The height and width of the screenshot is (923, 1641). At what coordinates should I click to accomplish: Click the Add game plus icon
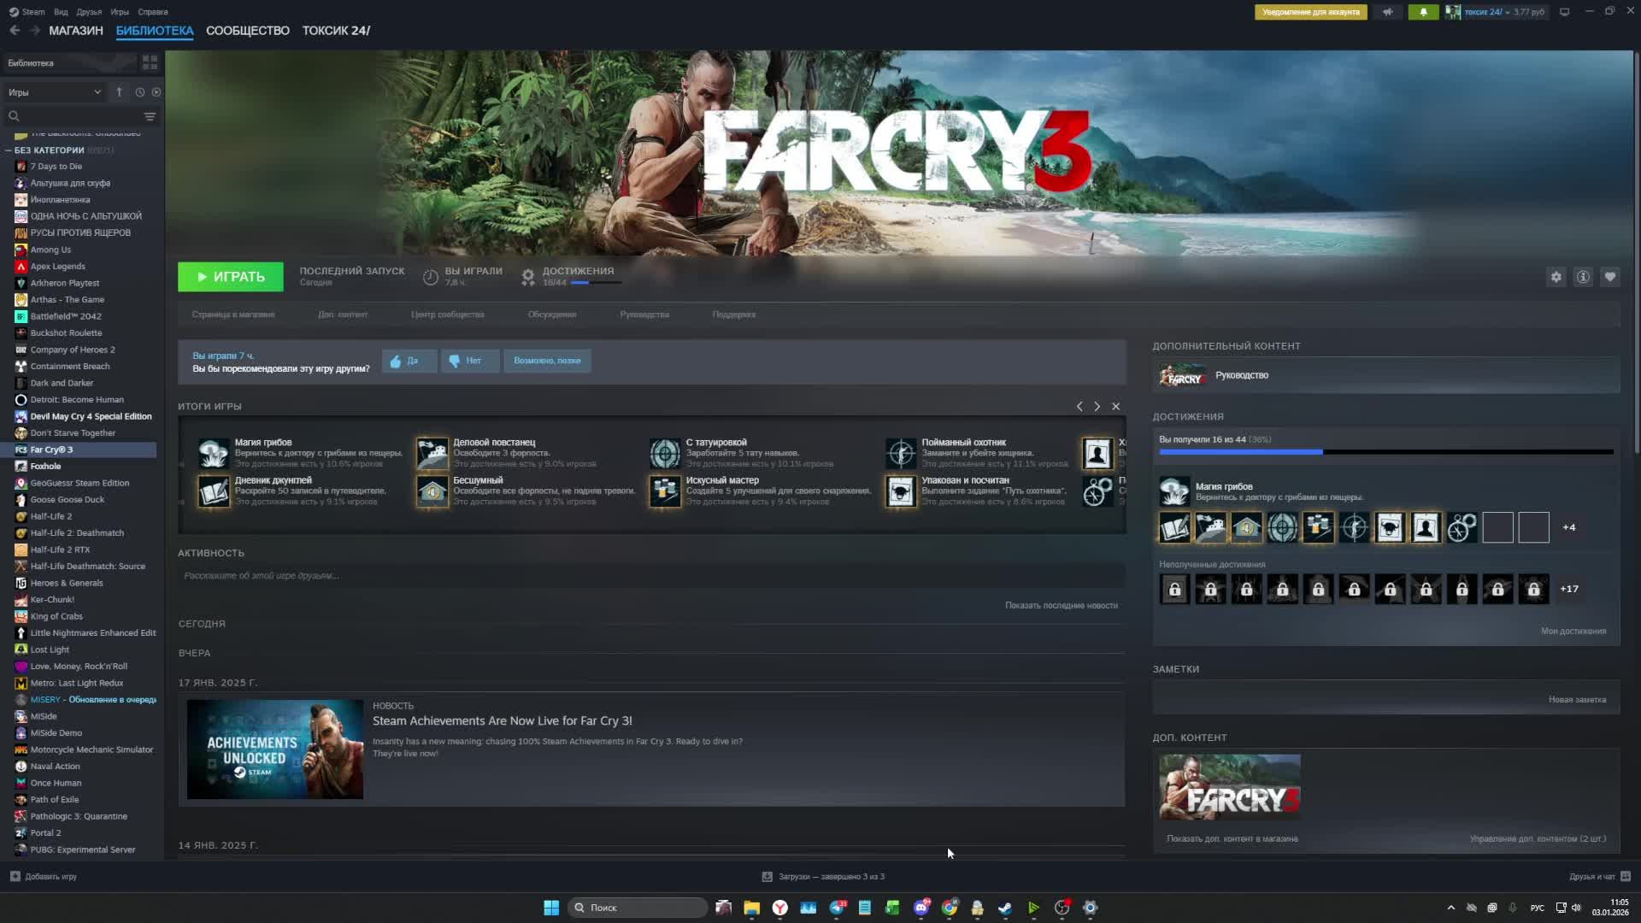tap(15, 877)
